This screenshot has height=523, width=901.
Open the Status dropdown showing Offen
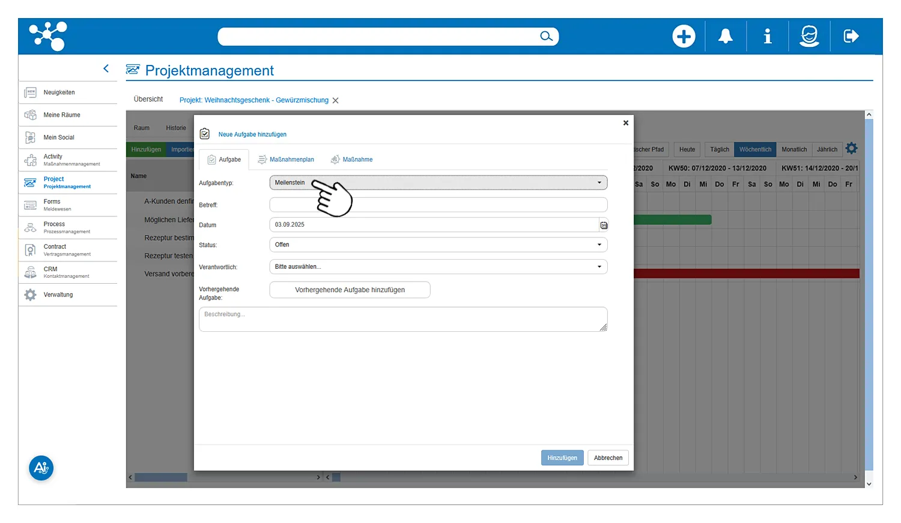[438, 245]
